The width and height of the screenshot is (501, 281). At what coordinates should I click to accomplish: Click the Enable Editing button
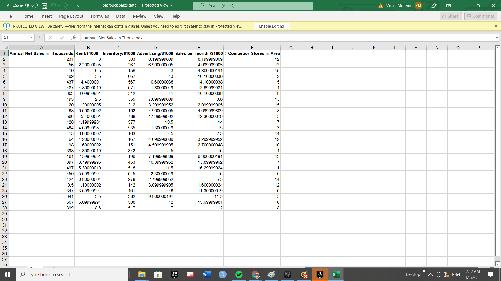(272, 26)
